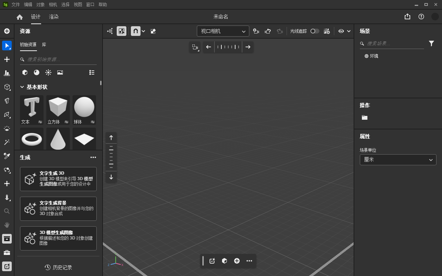Open the 视图 menu
Screen dimensions: 442x276
(78, 4)
